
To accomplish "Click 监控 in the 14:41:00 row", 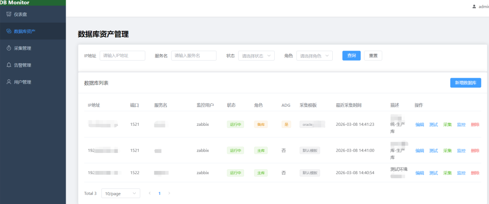I will pos(461,151).
